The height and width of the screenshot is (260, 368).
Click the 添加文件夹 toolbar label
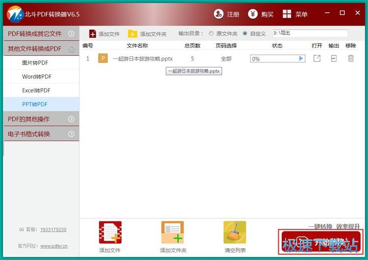pos(153,34)
